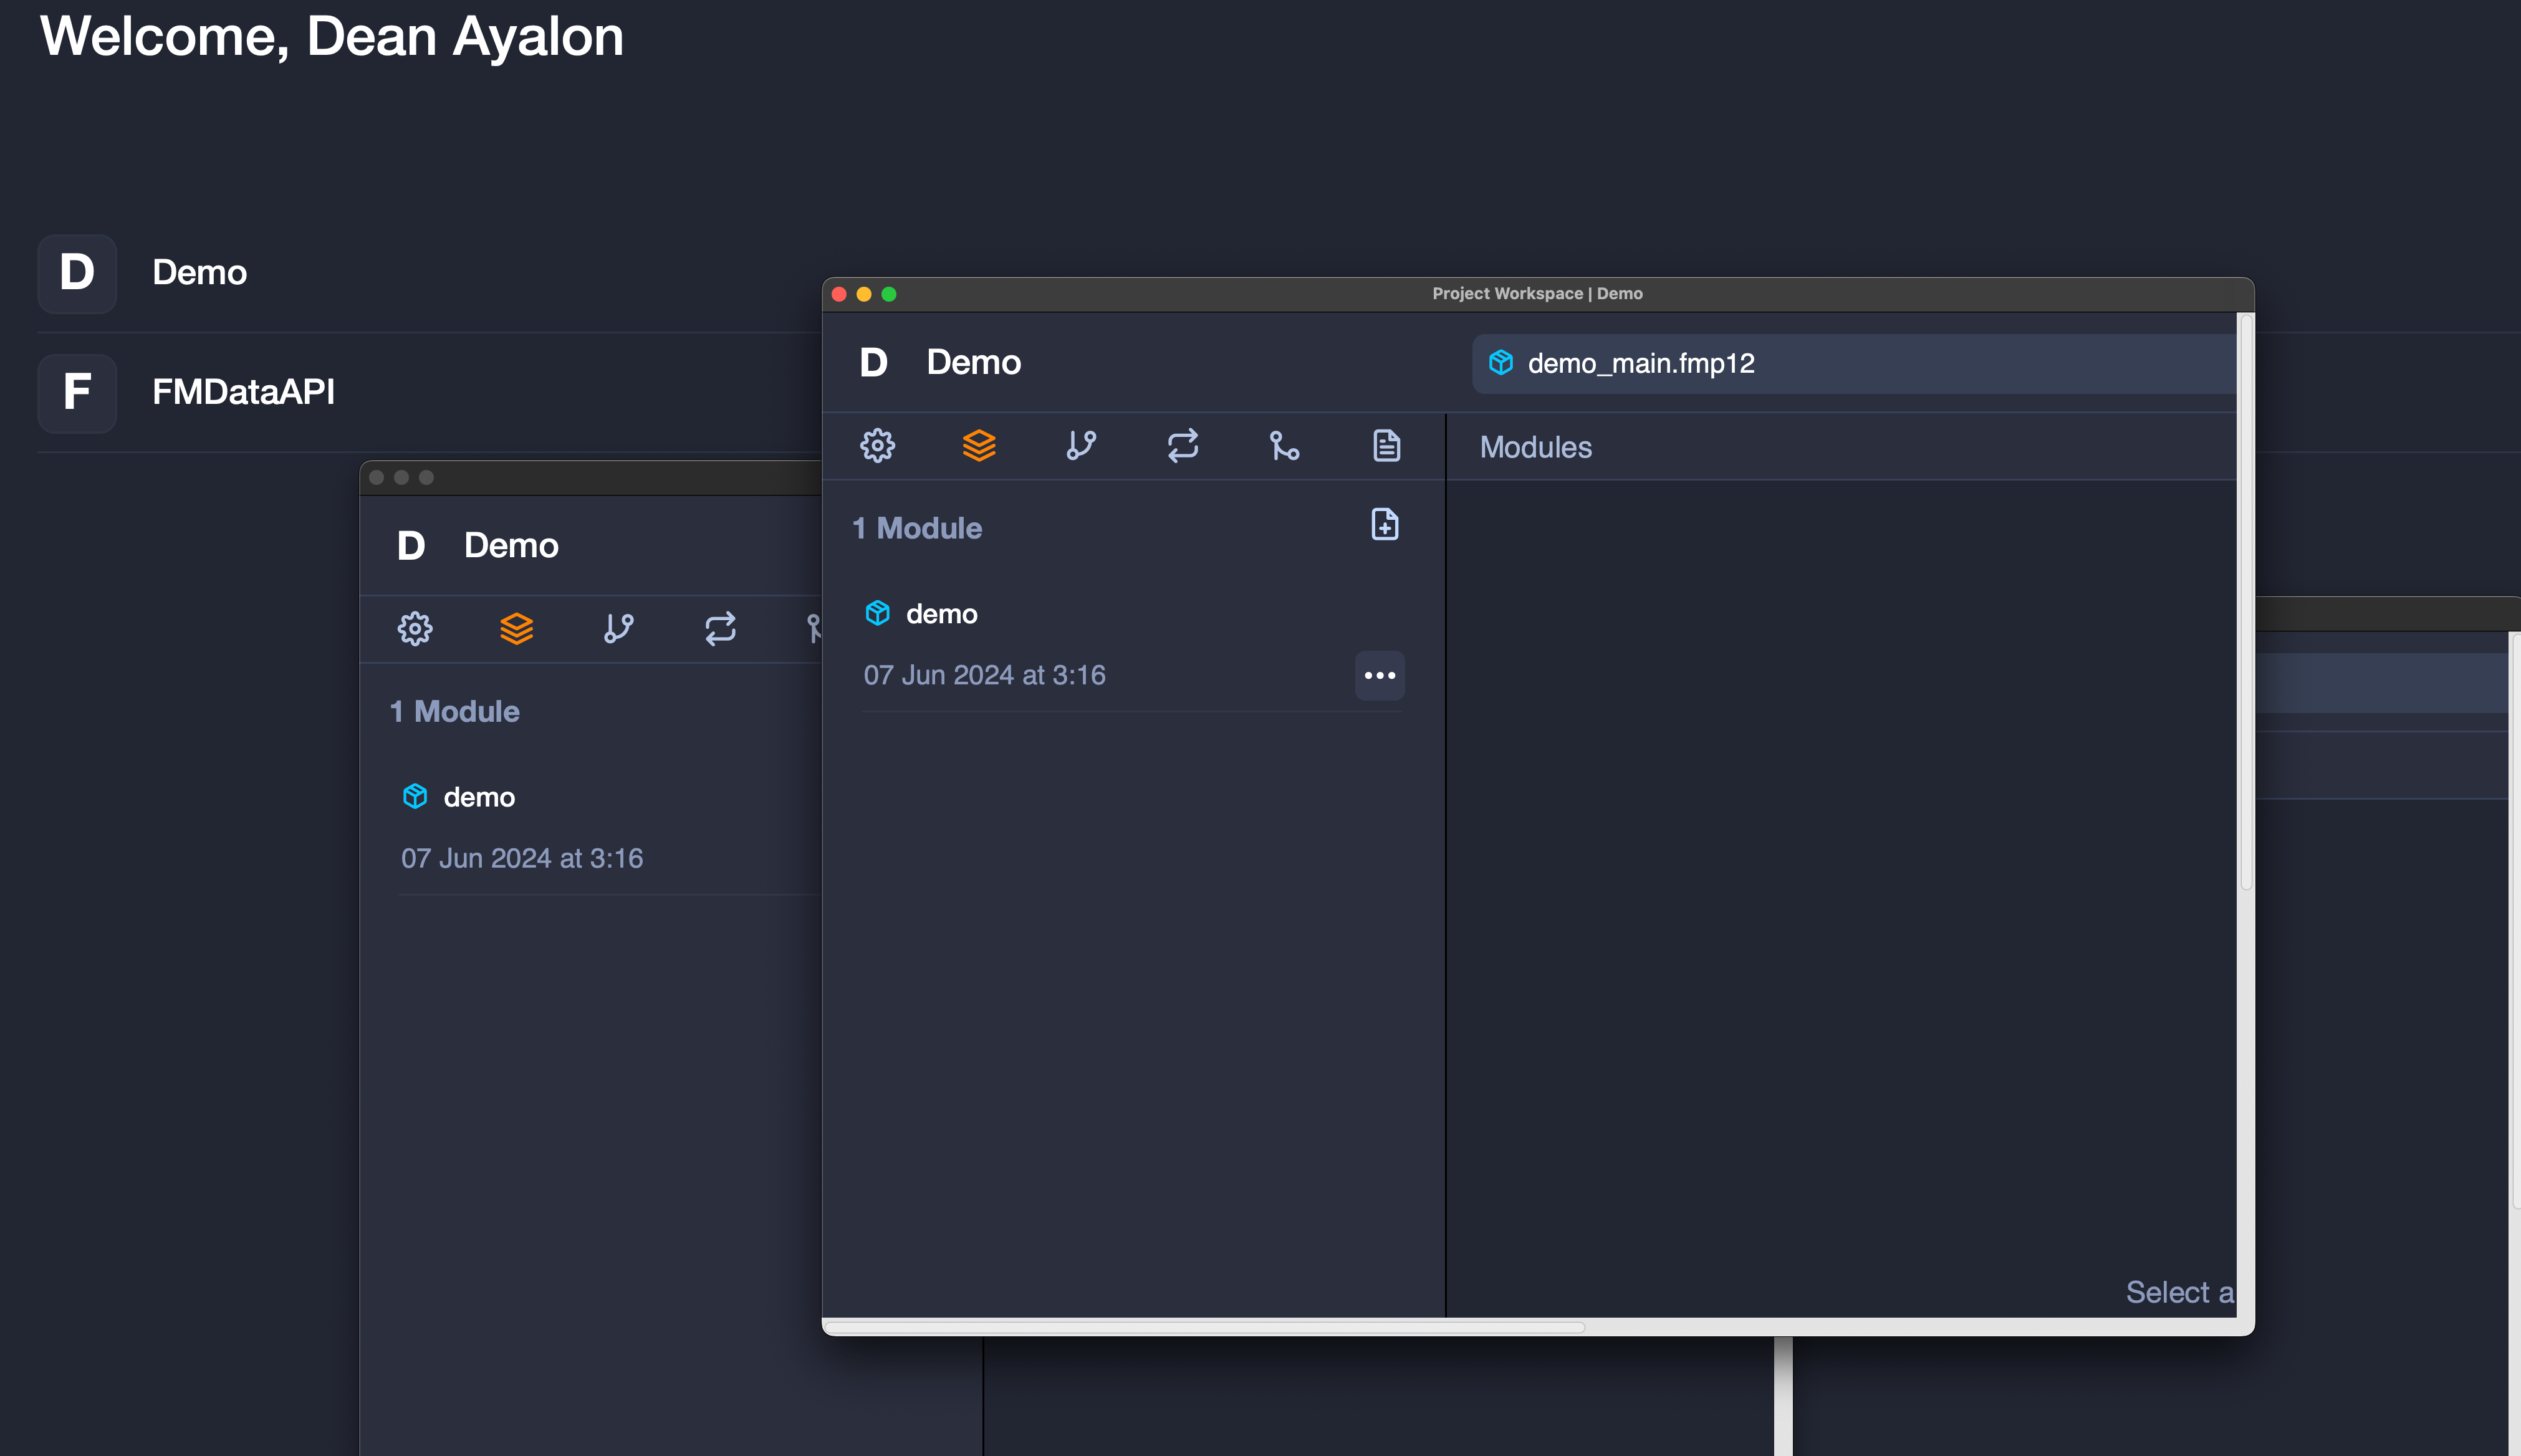The image size is (2521, 1456).
Task: Click Welcome, Dean Ayalon heading
Action: click(332, 38)
